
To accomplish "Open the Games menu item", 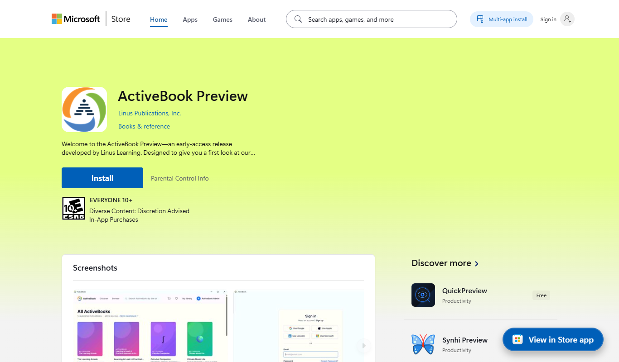I will [222, 19].
